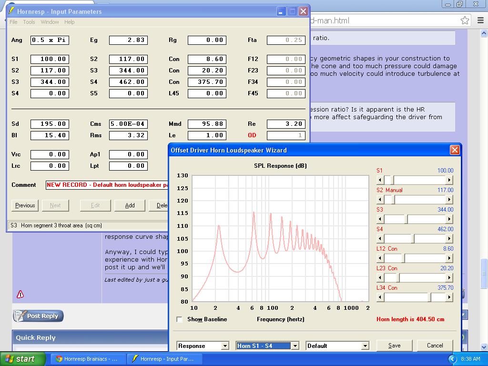Click the report post warning icon
The width and height of the screenshot is (488, 366).
click(20, 294)
